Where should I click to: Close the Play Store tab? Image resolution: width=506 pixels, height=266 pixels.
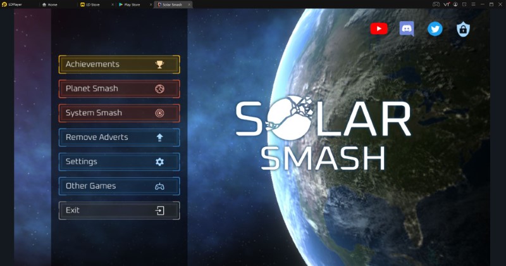click(x=151, y=4)
